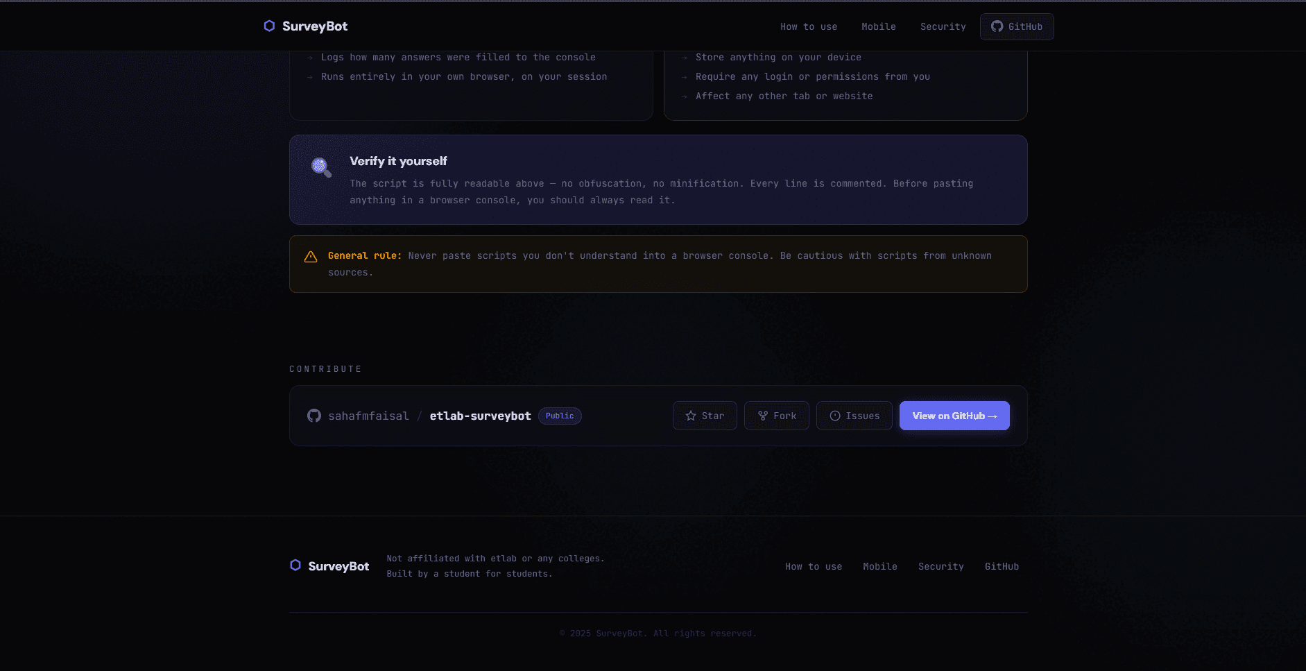This screenshot has width=1306, height=671.
Task: Select the etlab-surveybot repository name
Action: (x=480, y=415)
